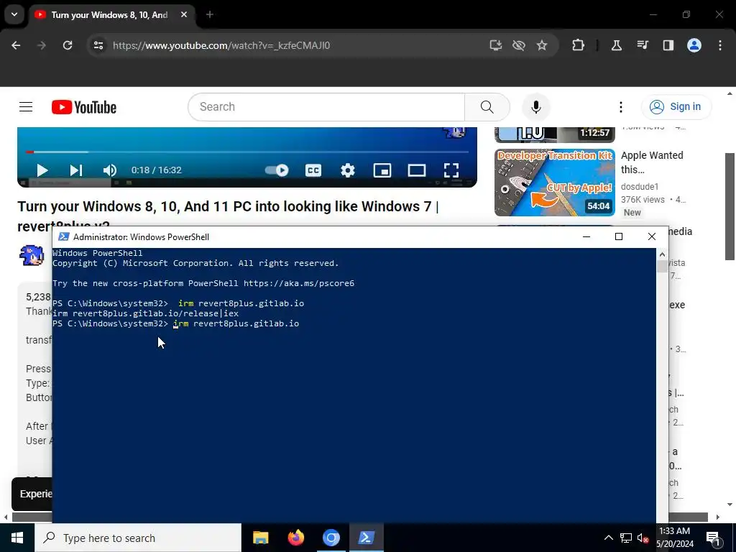Close the YouTube tab
Image resolution: width=736 pixels, height=552 pixels.
[184, 14]
